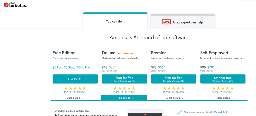This screenshot has height=116, width=256.
Task: Click the File for $0 button
Action: pyautogui.click(x=75, y=79)
